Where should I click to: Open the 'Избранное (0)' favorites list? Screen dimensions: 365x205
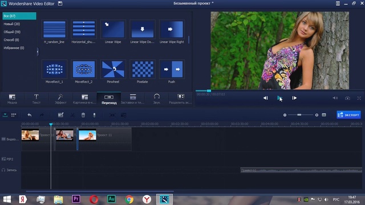(14, 48)
